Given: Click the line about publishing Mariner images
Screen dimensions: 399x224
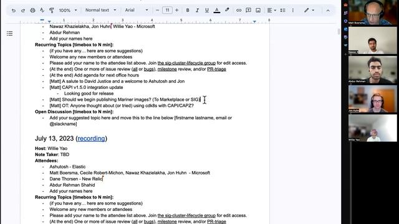Looking at the screenshot, I should [x=125, y=100].
